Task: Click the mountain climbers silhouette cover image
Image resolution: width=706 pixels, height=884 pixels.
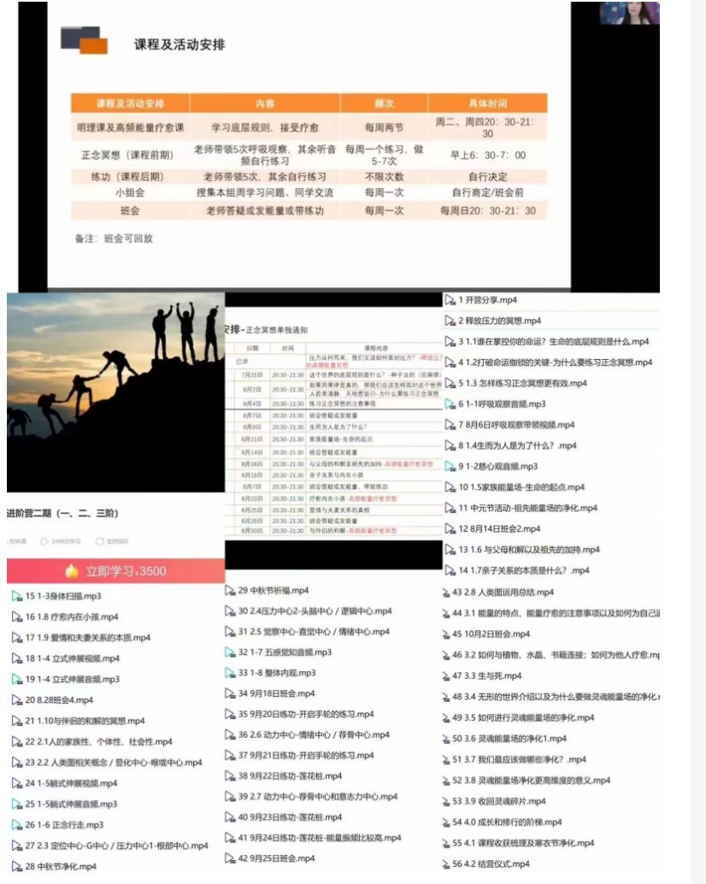Action: 115,392
